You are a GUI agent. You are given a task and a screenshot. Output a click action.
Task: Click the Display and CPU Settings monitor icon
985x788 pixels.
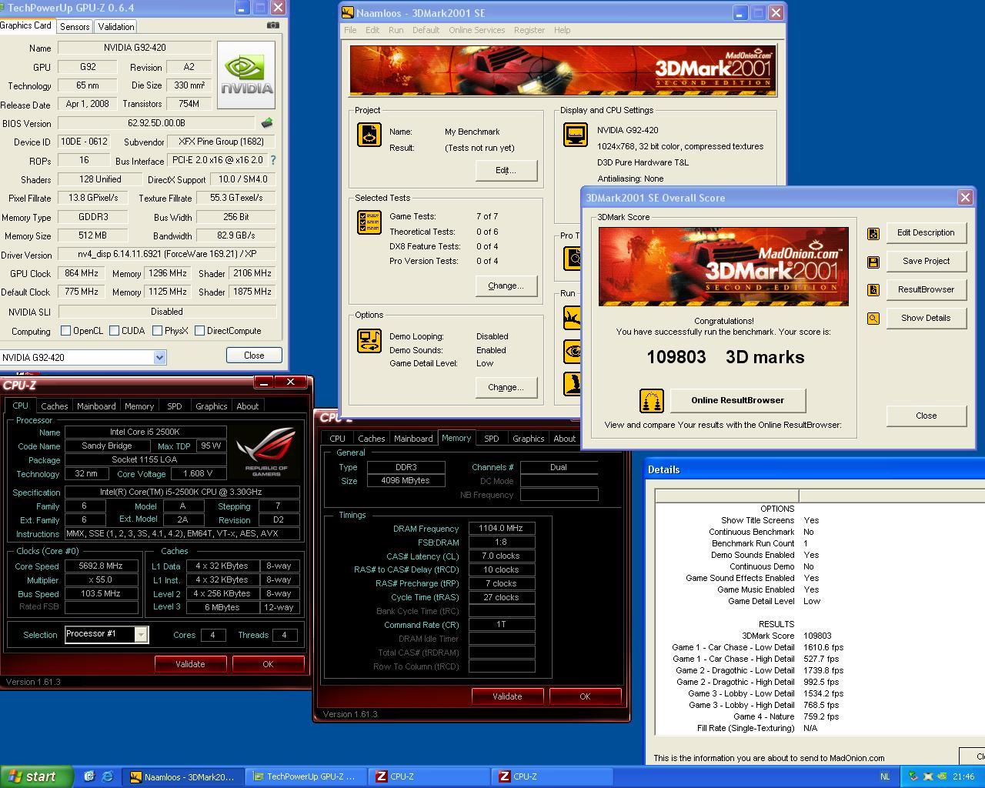point(576,135)
